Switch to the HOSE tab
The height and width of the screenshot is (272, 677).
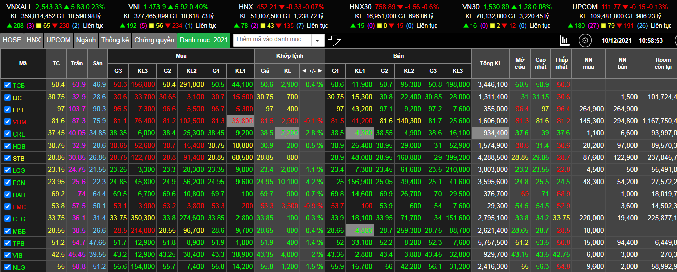coord(12,40)
